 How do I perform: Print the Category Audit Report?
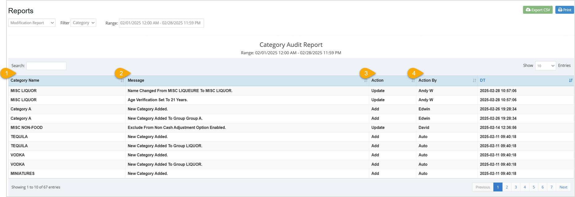point(565,10)
